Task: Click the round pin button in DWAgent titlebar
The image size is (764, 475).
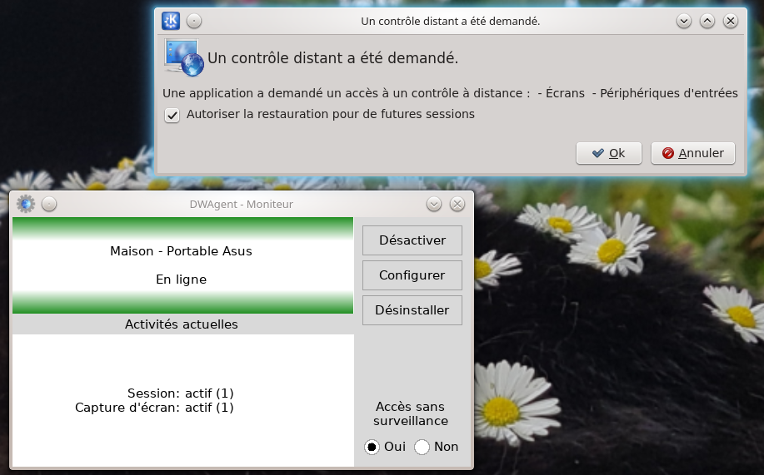Action: (49, 204)
